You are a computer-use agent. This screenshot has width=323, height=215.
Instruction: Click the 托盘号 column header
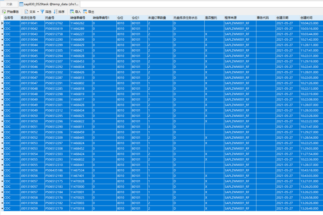pyautogui.click(x=57, y=18)
